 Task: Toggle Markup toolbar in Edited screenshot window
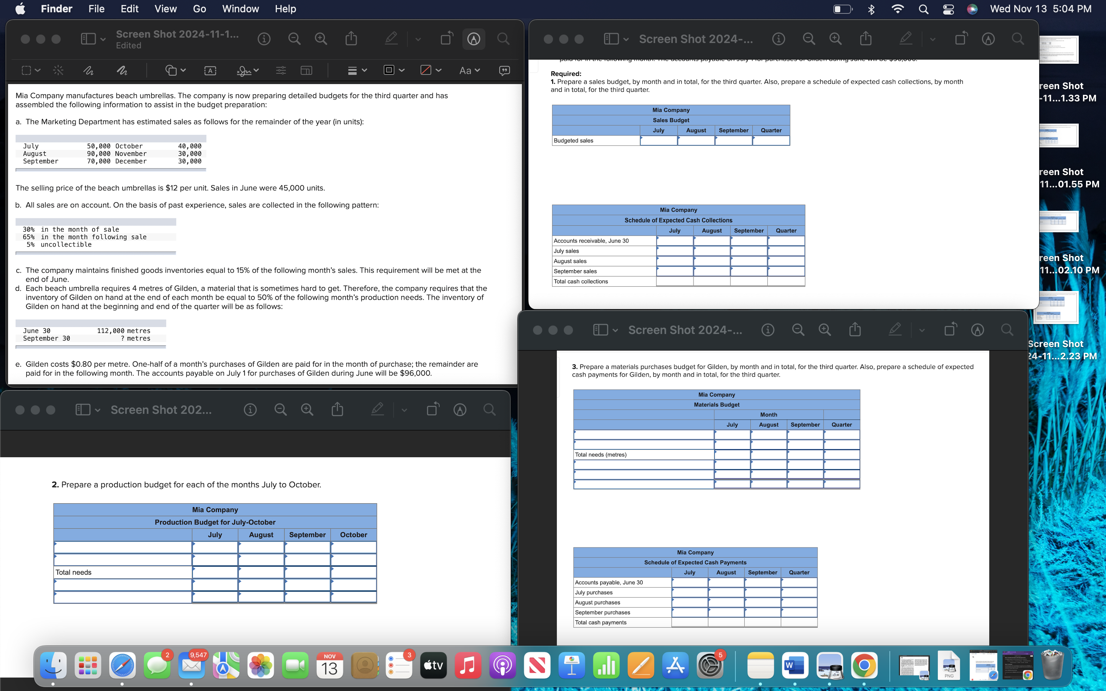tap(474, 39)
